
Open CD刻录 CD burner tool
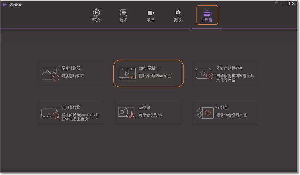[148, 113]
